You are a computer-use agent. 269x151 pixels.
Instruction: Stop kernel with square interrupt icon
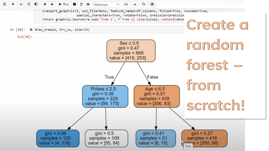point(74,4)
